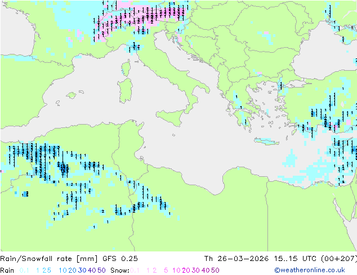Select the 20 value in the Snow legend
Screen dimensions: 357x275
pos(186,271)
